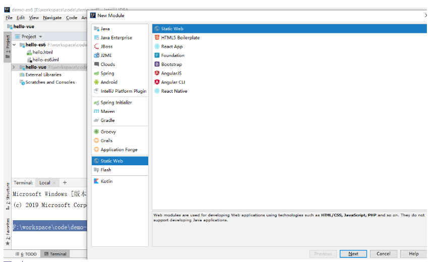Click the Cancel button
The height and width of the screenshot is (262, 438).
coord(383,253)
